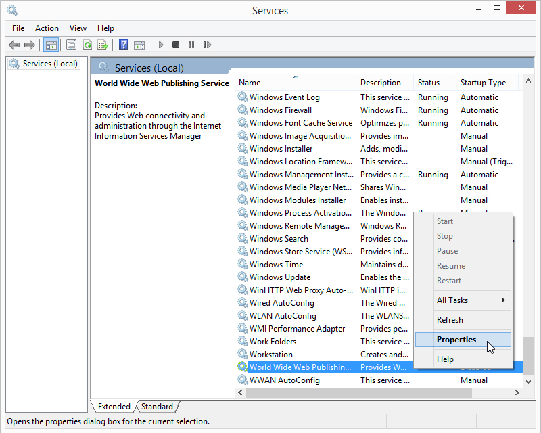Image resolution: width=541 pixels, height=433 pixels.
Task: Click the horizontal scrollbar right arrow
Action: point(517,392)
